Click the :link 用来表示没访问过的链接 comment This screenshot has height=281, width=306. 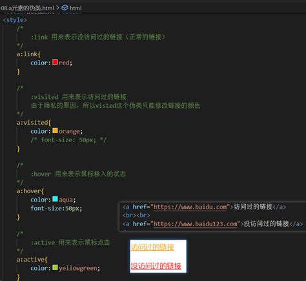97,37
